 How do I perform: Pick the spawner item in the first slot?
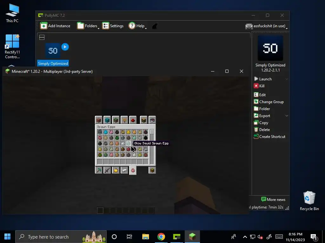click(x=100, y=132)
